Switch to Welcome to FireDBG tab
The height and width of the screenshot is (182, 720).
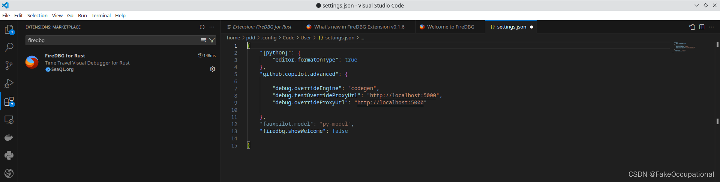tap(450, 27)
